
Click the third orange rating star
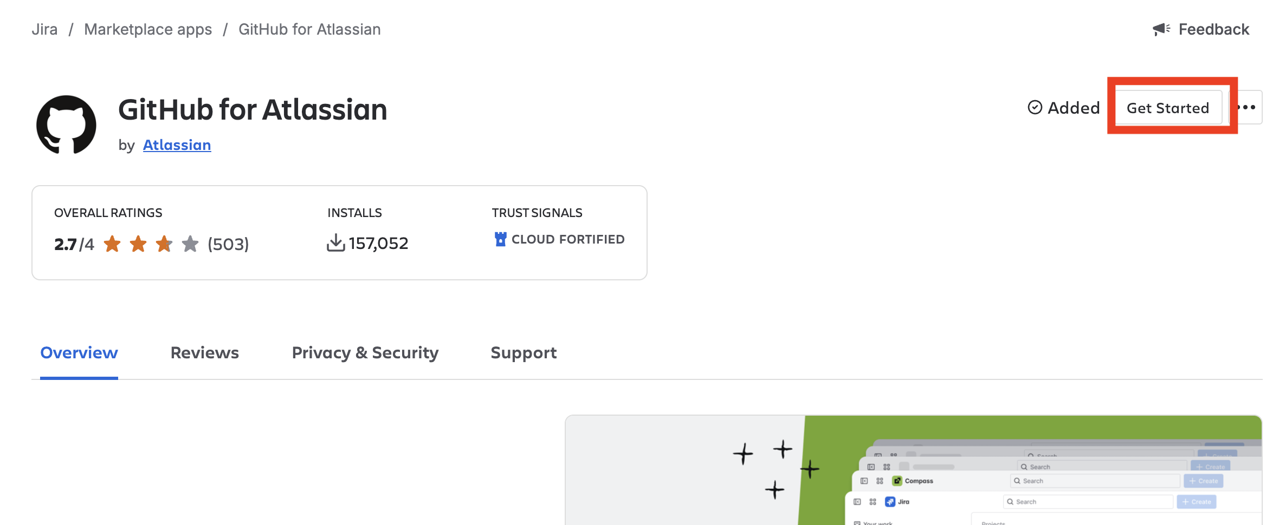[164, 244]
